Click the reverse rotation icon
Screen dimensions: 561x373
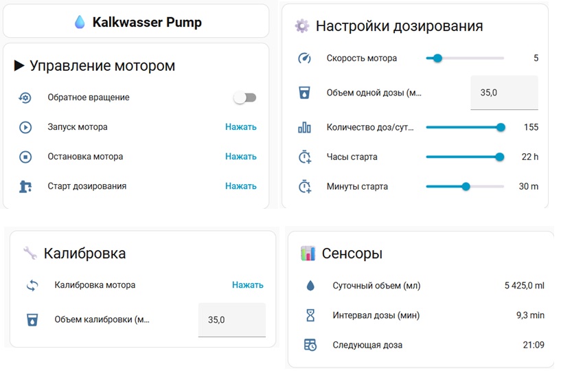coord(25,98)
